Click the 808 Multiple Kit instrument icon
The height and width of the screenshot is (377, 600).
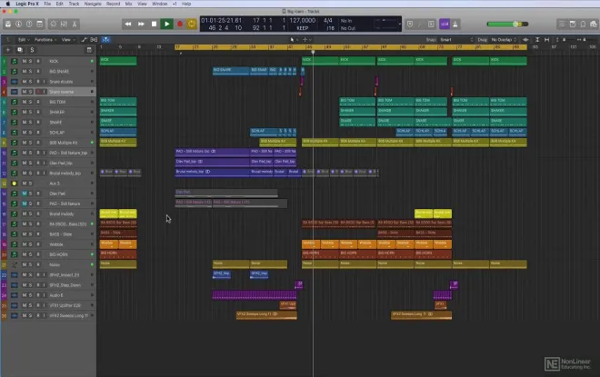coord(15,143)
